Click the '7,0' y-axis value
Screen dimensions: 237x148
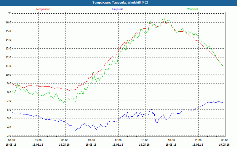click(x=9, y=101)
